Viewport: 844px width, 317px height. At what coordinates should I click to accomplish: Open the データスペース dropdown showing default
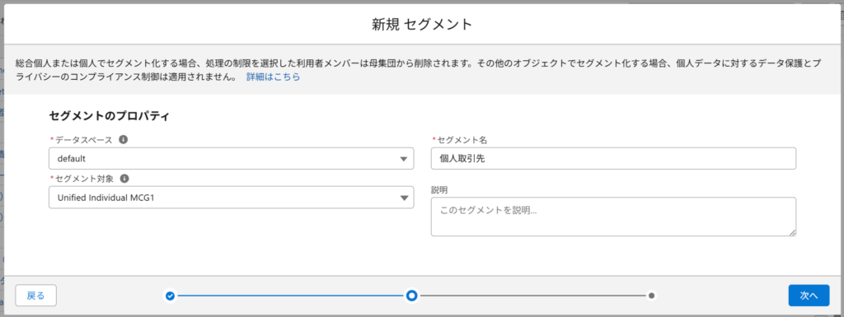[231, 158]
